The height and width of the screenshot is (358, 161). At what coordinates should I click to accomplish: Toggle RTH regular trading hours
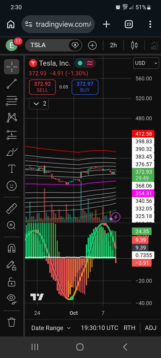point(129,328)
